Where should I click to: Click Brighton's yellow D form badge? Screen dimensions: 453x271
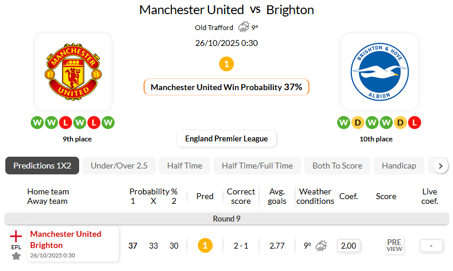tap(357, 123)
